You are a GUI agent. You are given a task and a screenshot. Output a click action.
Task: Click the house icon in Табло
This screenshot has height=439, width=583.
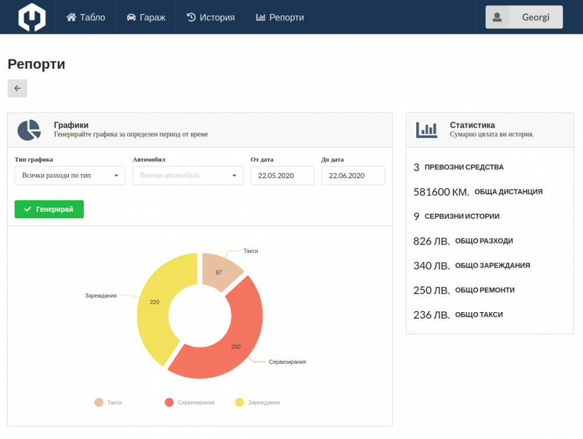71,17
